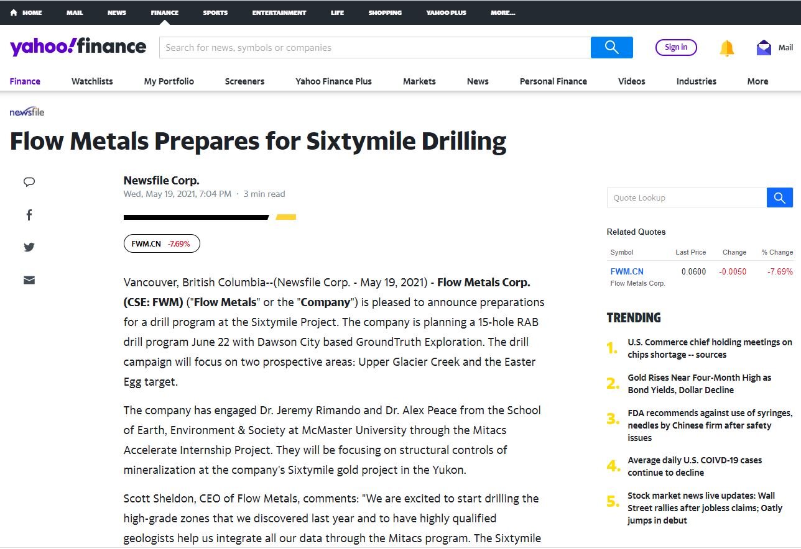Open trending story about U.S. Commerce chief
801x549 pixels.
pyautogui.click(x=710, y=348)
